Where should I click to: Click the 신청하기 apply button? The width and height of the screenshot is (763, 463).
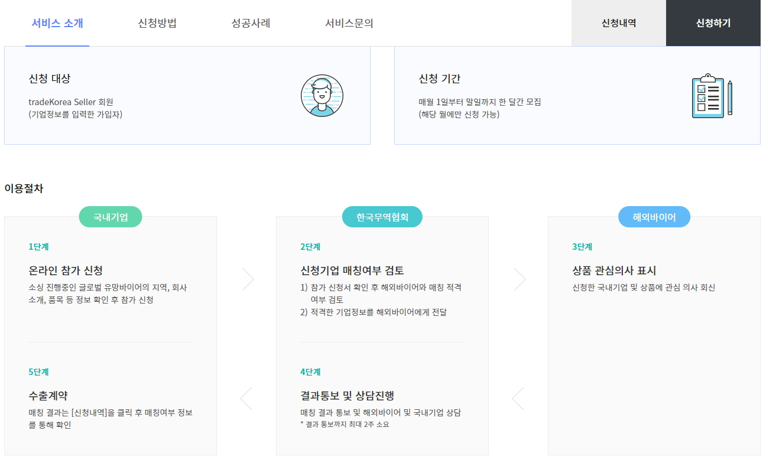pos(713,23)
